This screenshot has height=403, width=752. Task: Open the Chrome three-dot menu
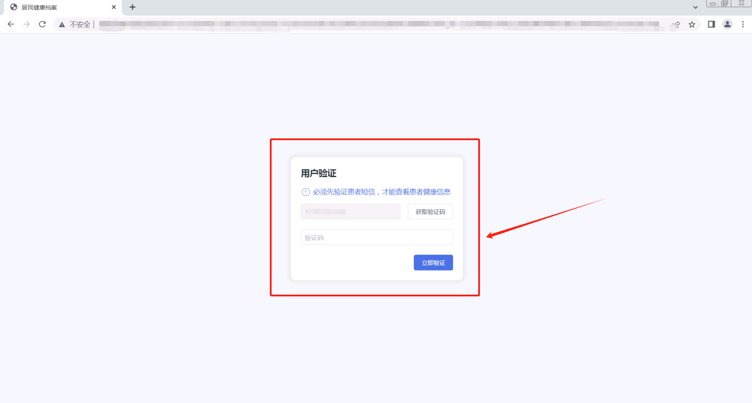[743, 24]
